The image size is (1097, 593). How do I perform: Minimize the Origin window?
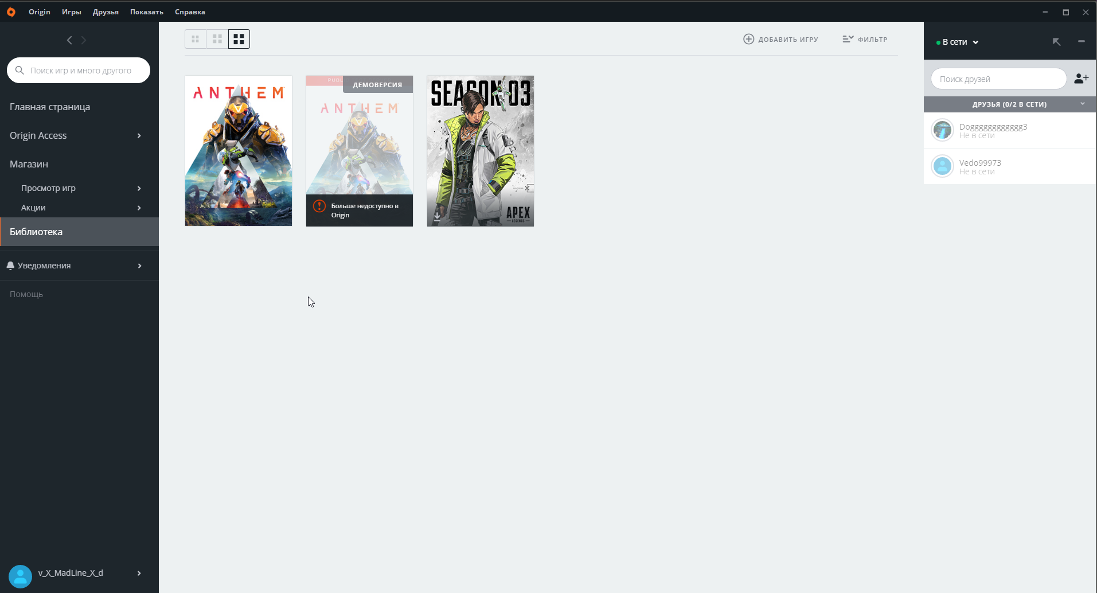1045,12
